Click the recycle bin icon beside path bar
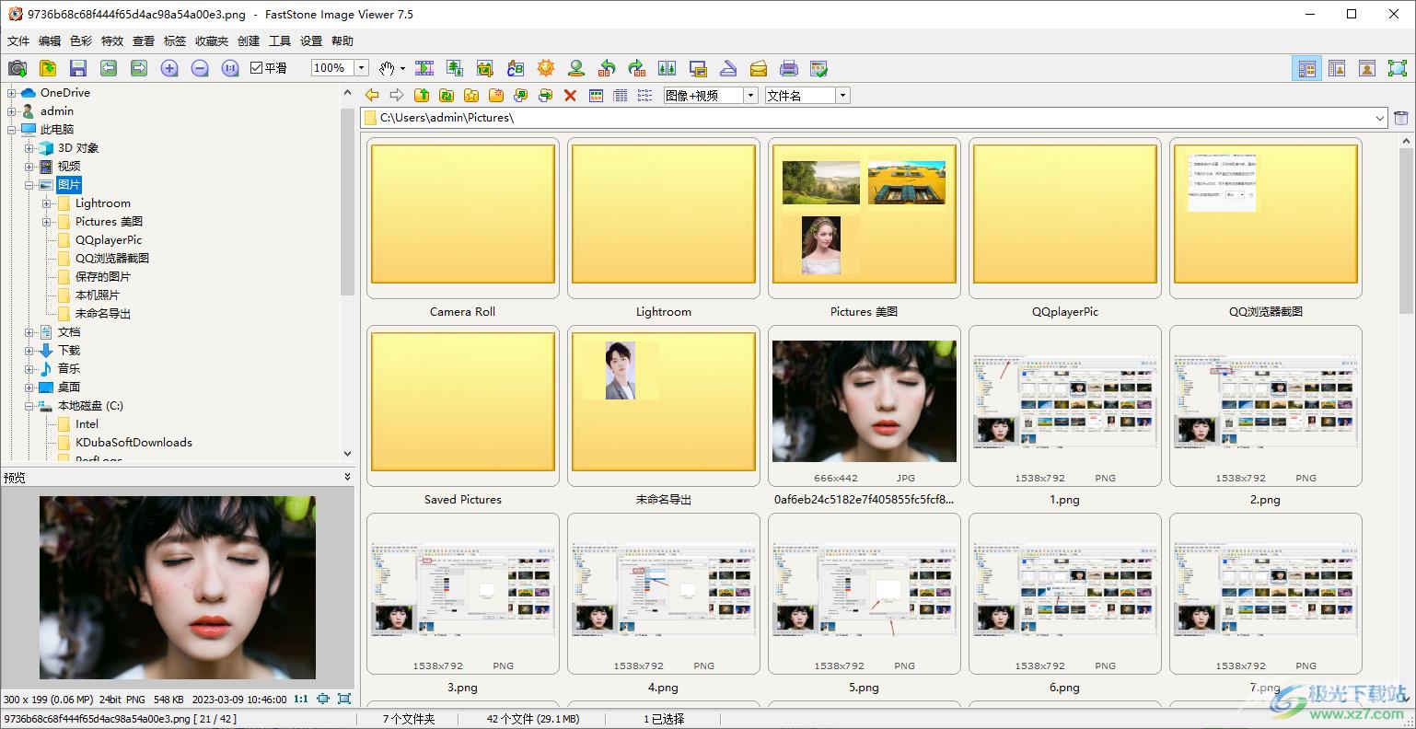This screenshot has height=729, width=1416. pos(1401,118)
